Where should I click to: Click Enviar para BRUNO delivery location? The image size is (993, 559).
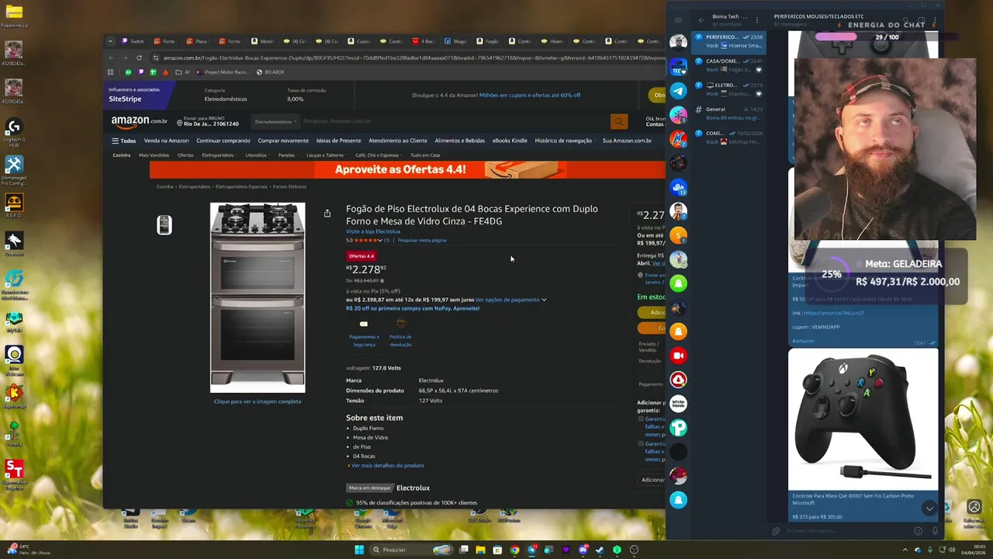(x=207, y=121)
